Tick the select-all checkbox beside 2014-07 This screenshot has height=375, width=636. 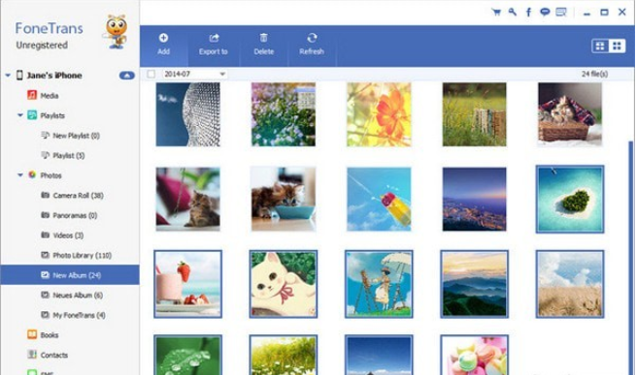coord(151,74)
